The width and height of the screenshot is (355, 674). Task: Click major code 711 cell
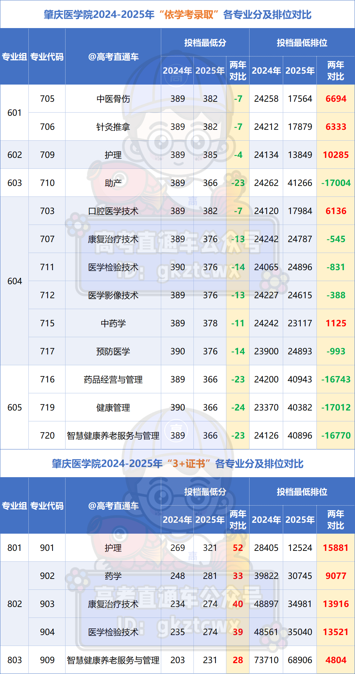[47, 267]
